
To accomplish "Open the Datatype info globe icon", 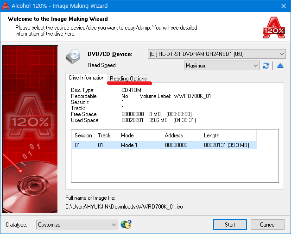I will click(126, 224).
